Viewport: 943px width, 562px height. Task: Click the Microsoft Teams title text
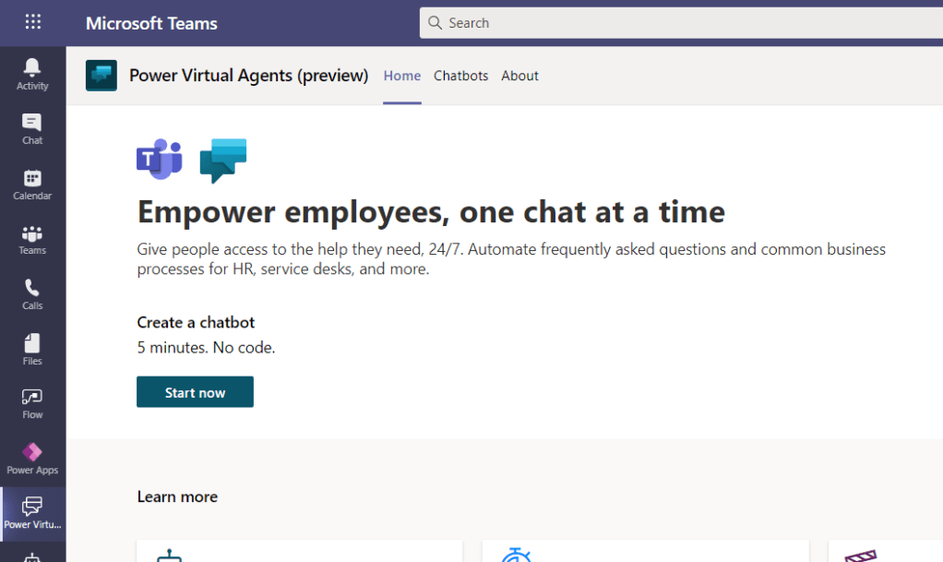point(151,23)
